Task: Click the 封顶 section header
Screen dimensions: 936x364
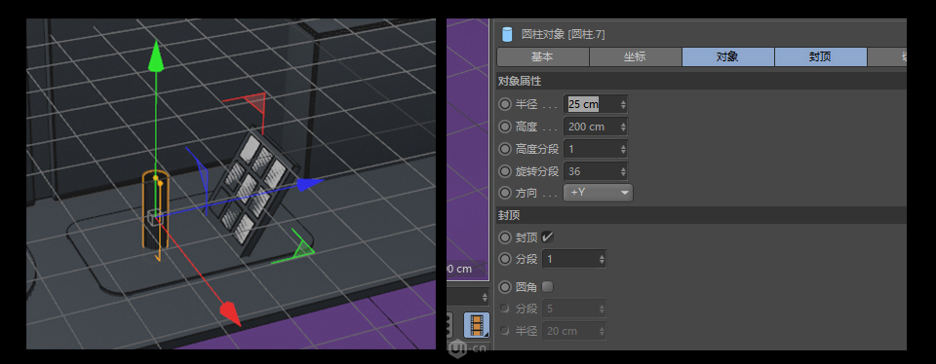Action: [x=701, y=215]
